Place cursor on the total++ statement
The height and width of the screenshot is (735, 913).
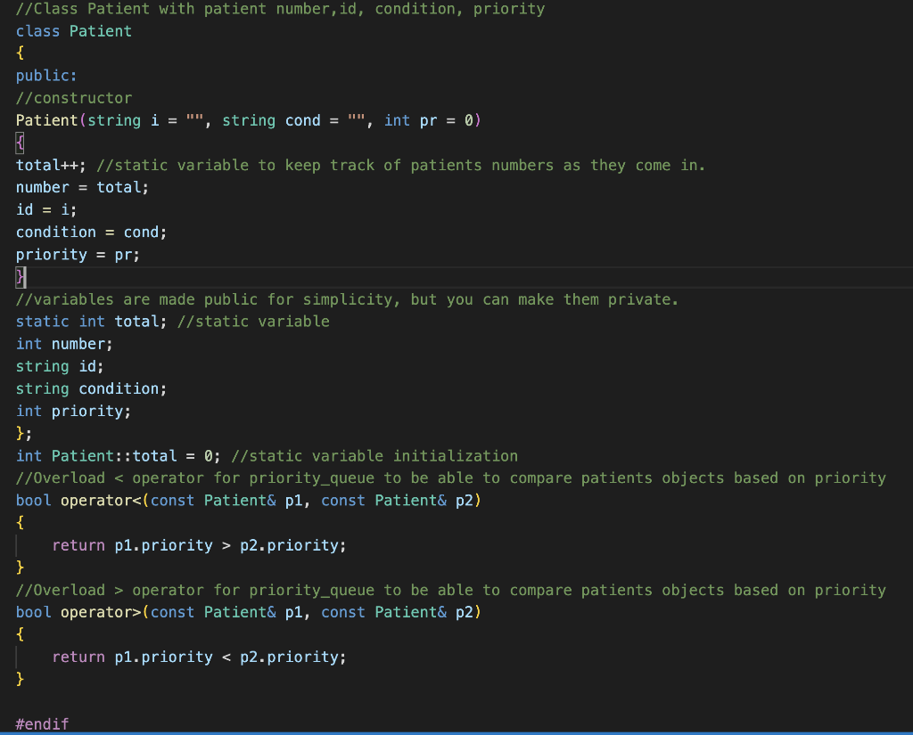43,165
